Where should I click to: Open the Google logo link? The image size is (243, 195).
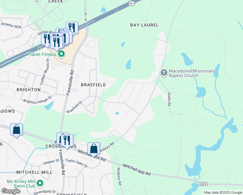tap(11, 191)
